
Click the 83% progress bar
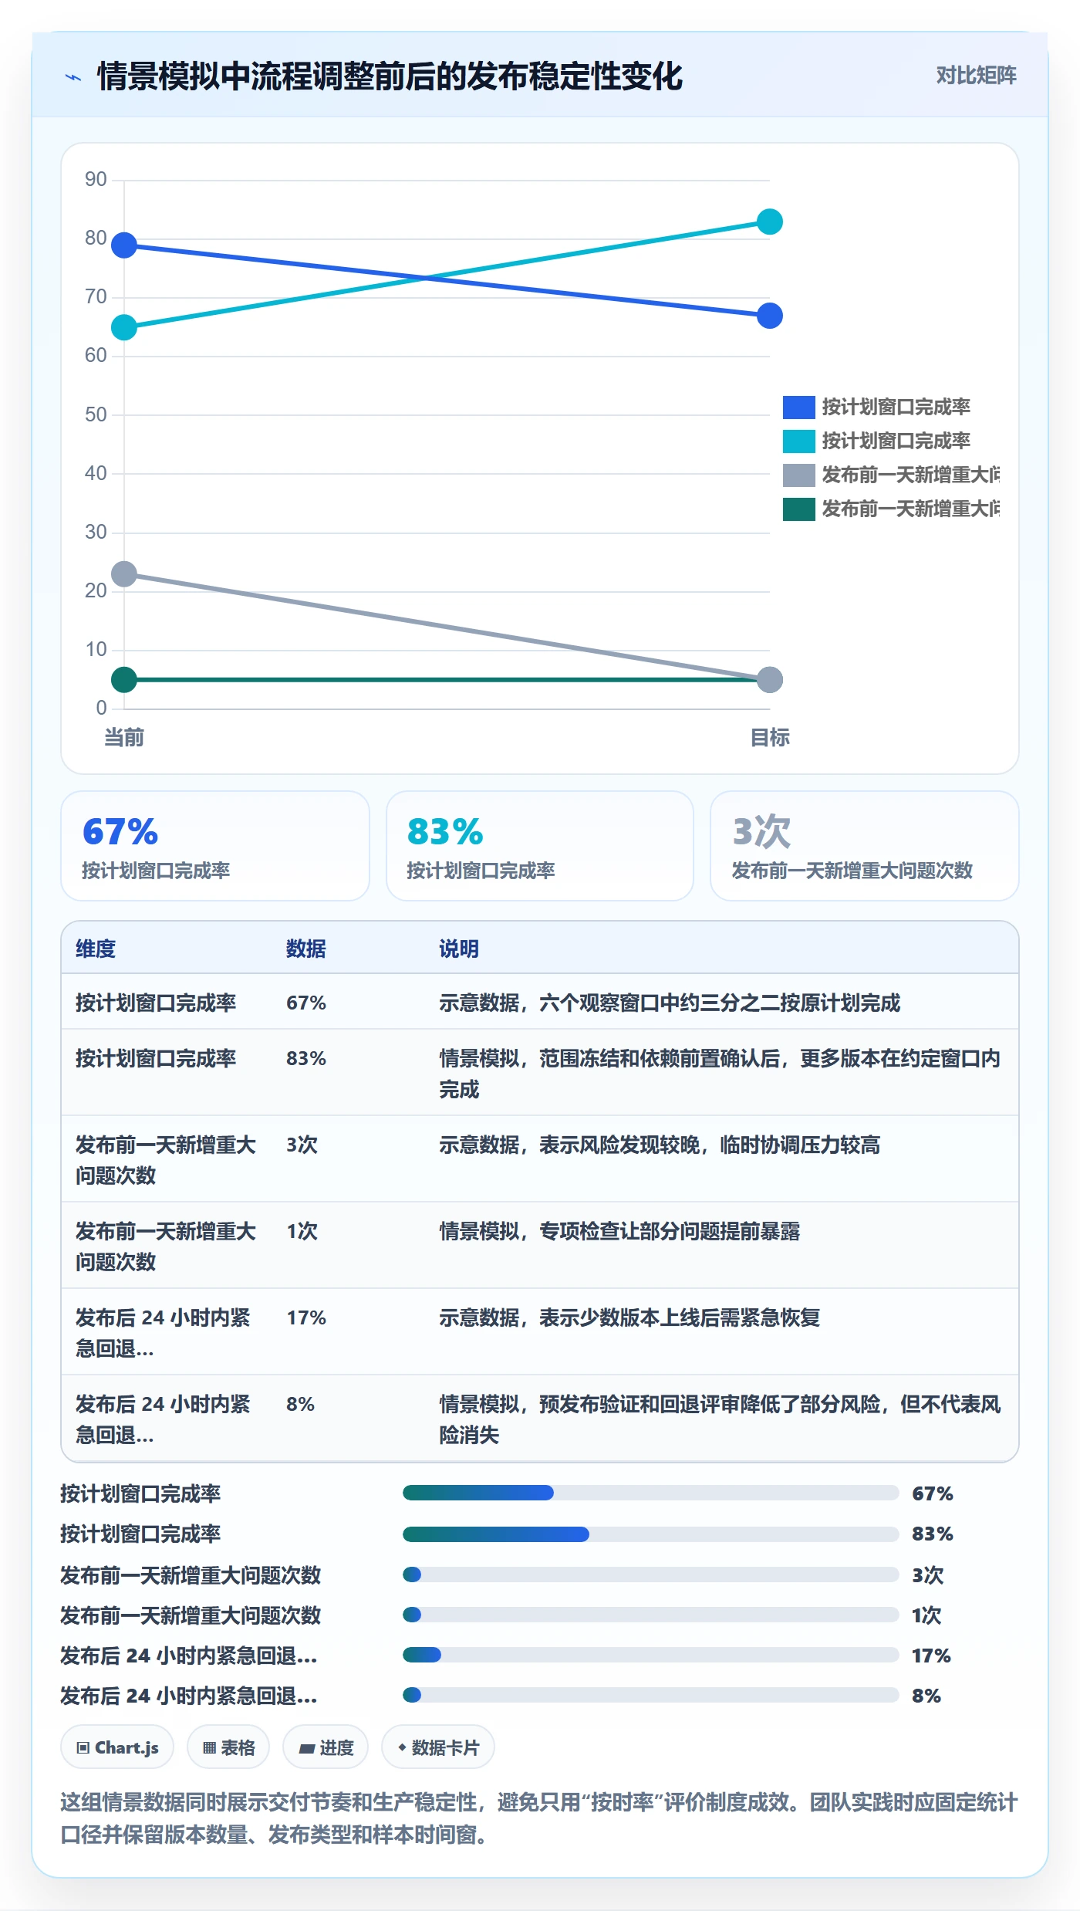click(650, 1534)
